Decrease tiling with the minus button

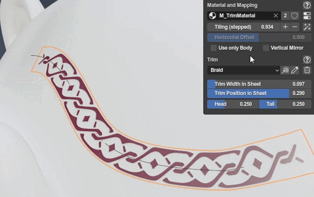pos(295,27)
